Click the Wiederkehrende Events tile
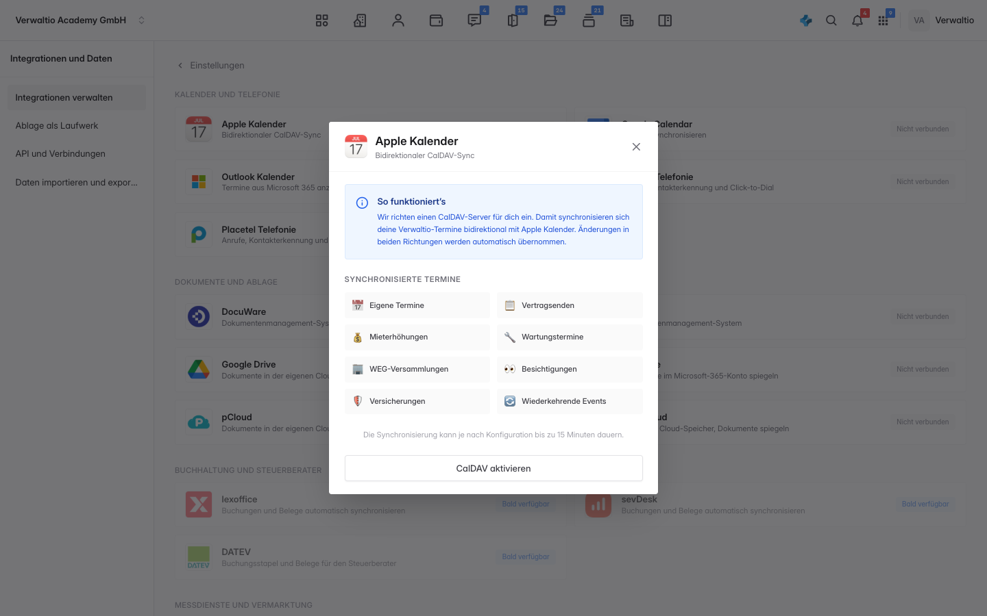Screen dimensions: 987x616 click(x=570, y=401)
